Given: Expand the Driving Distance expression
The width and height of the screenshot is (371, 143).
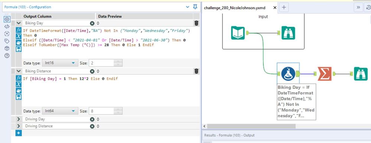Looking at the screenshot, I should click(x=19, y=126).
